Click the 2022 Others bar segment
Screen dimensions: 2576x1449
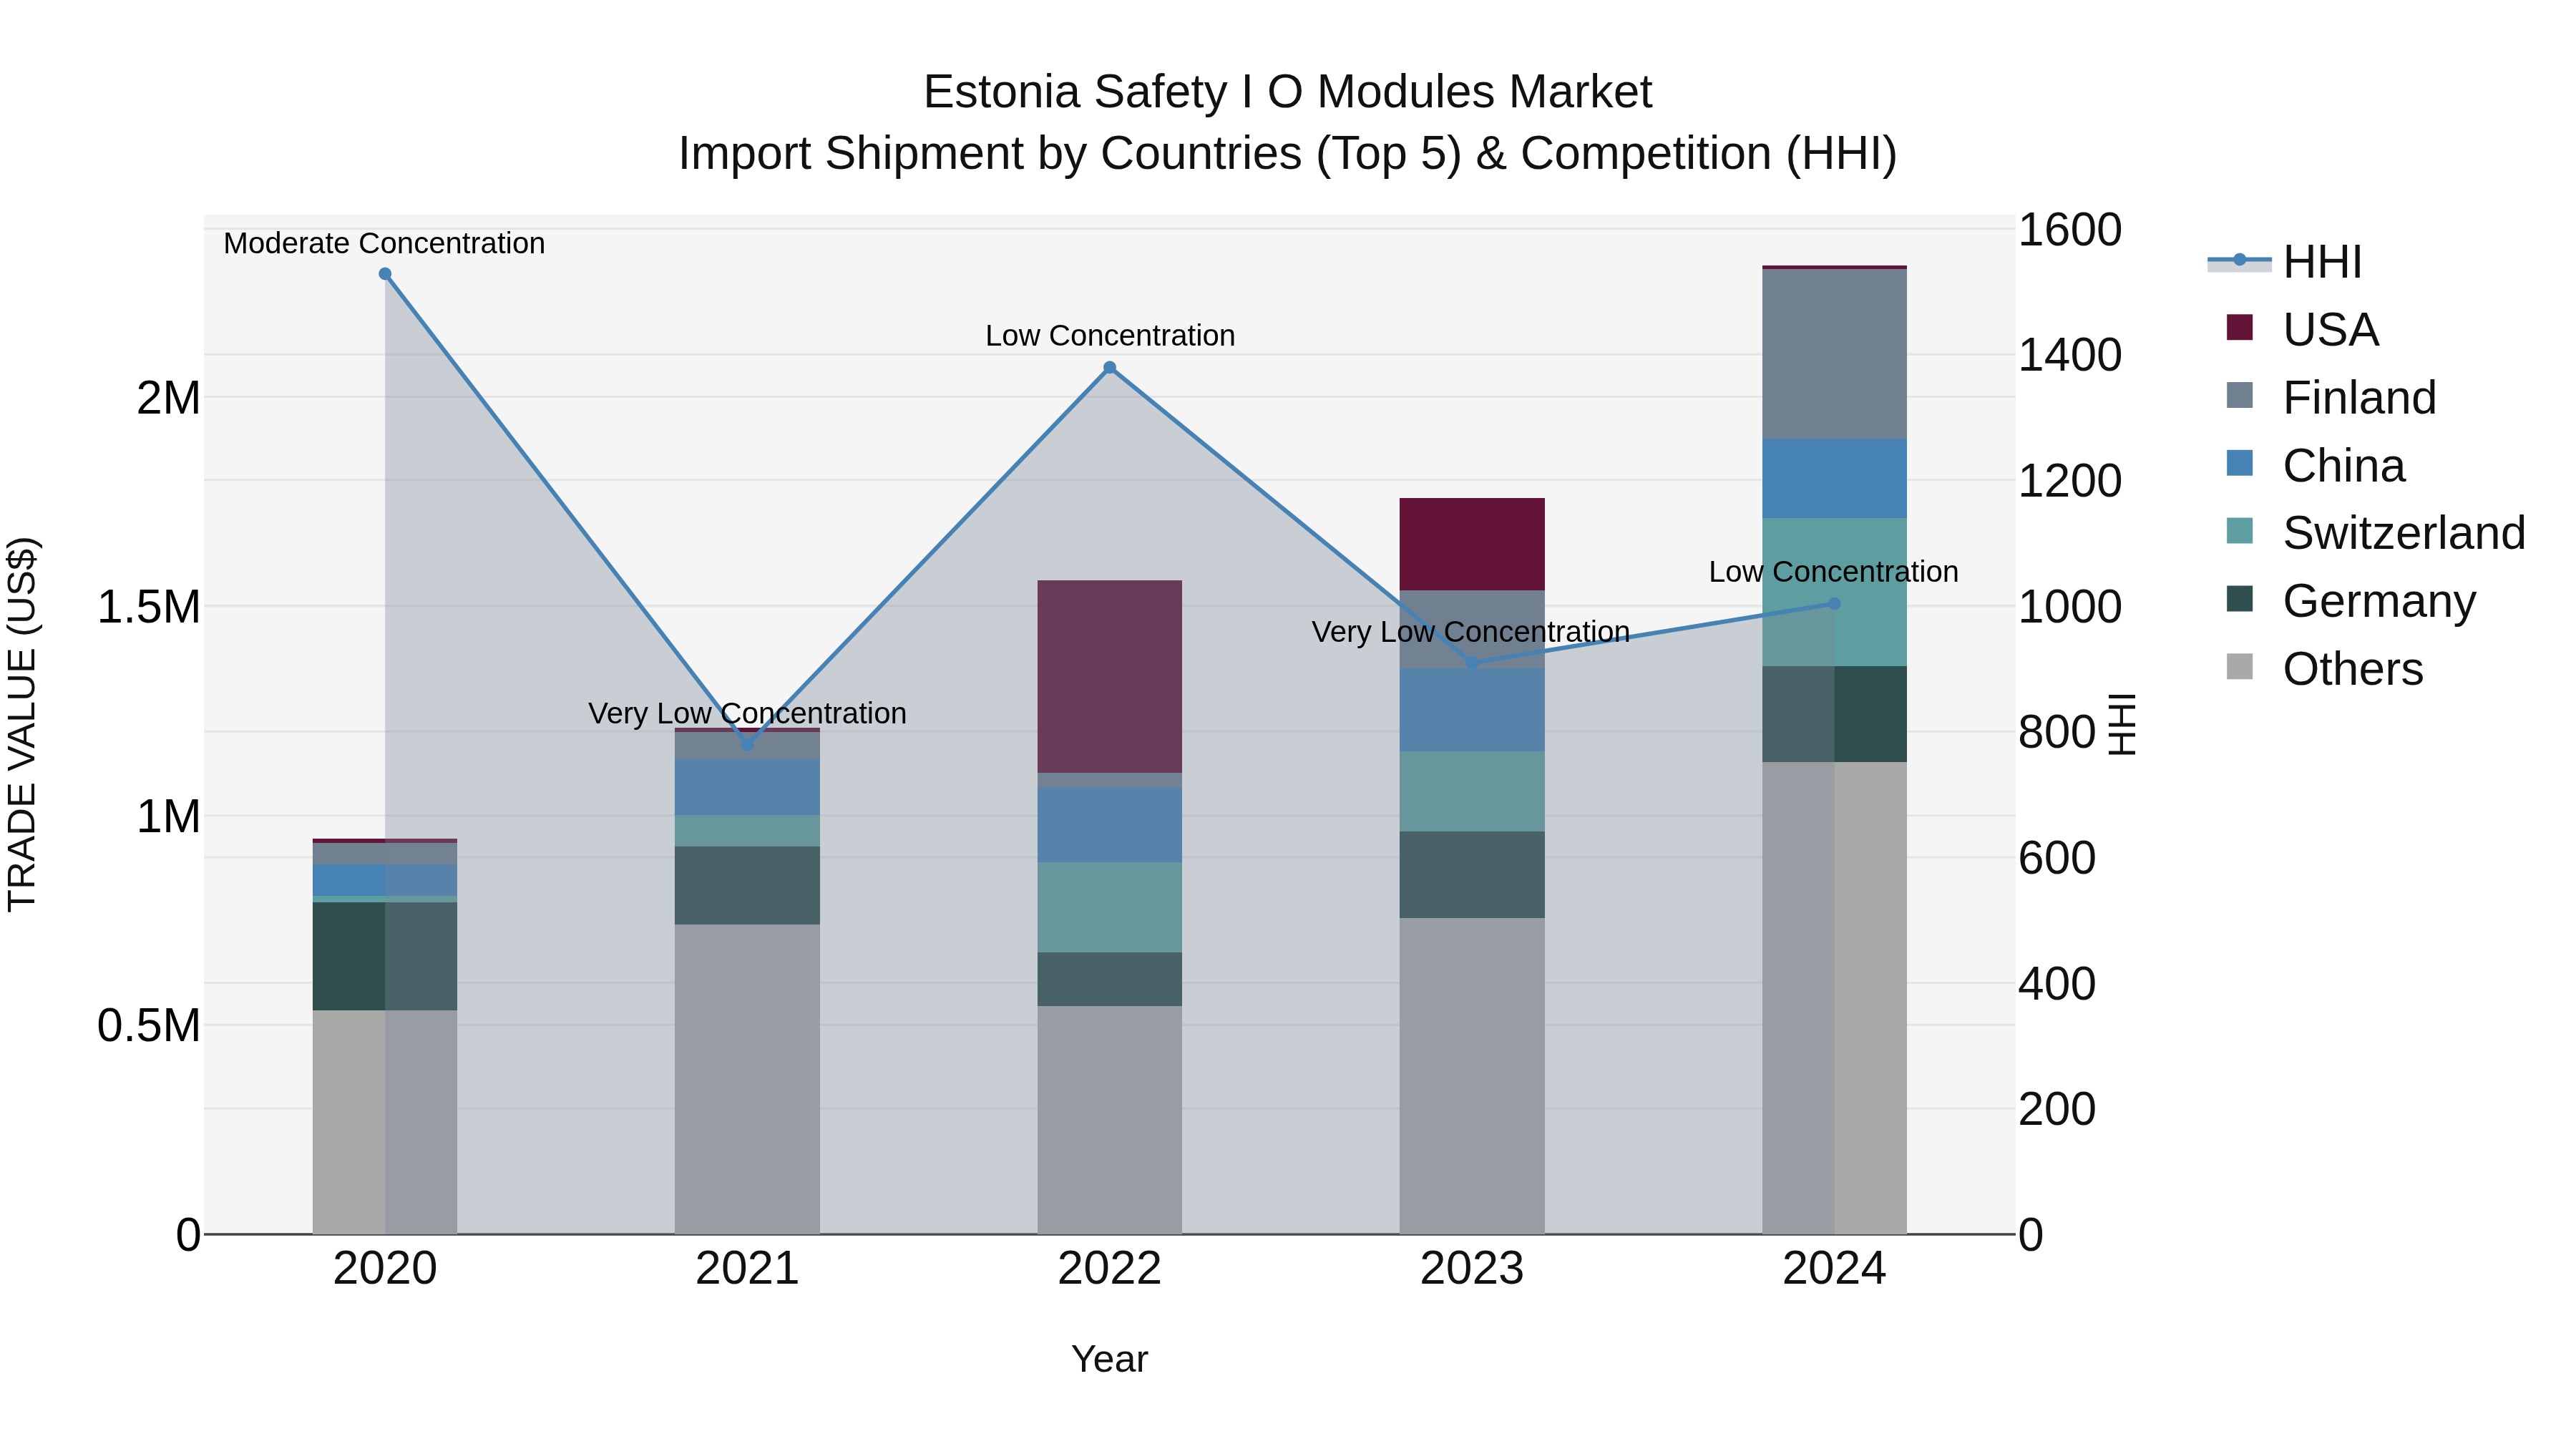click(1109, 1120)
